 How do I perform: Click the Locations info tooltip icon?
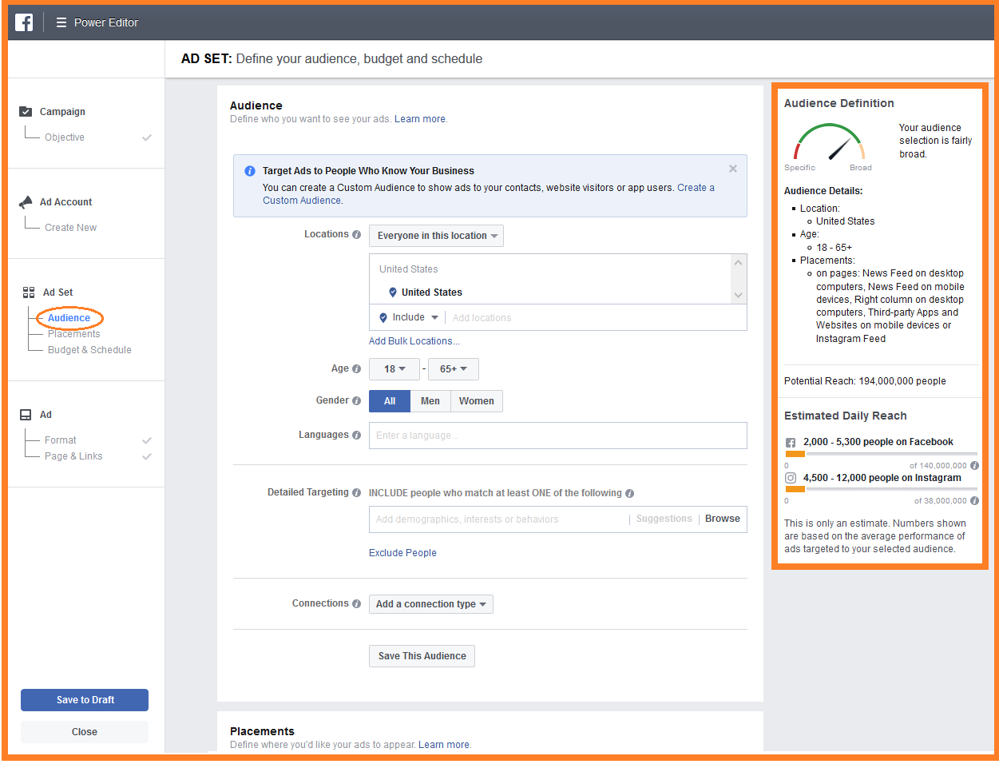point(356,235)
